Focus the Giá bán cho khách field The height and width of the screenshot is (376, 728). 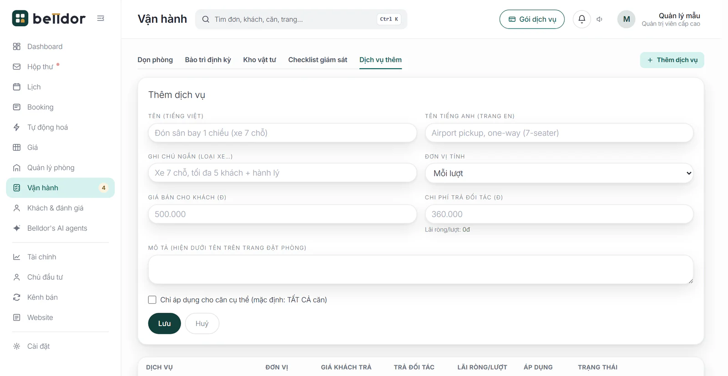coord(282,214)
